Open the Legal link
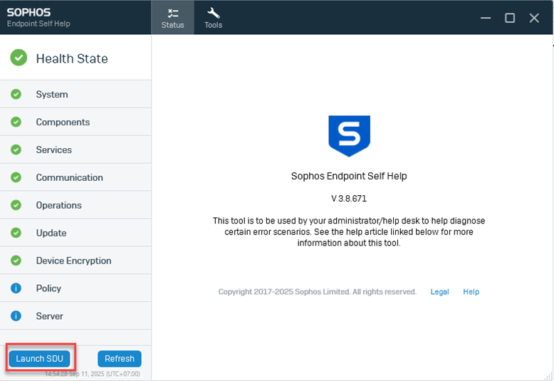Image resolution: width=554 pixels, height=381 pixels. [439, 291]
